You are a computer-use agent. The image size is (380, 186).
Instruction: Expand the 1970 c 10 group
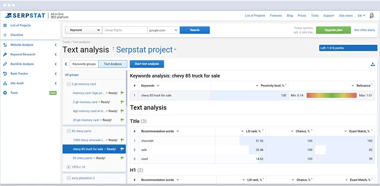(69, 167)
